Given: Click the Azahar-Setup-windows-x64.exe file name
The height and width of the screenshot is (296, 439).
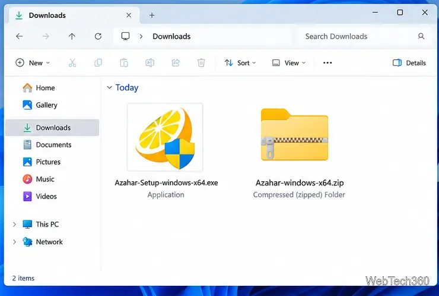Looking at the screenshot, I should click(x=166, y=182).
